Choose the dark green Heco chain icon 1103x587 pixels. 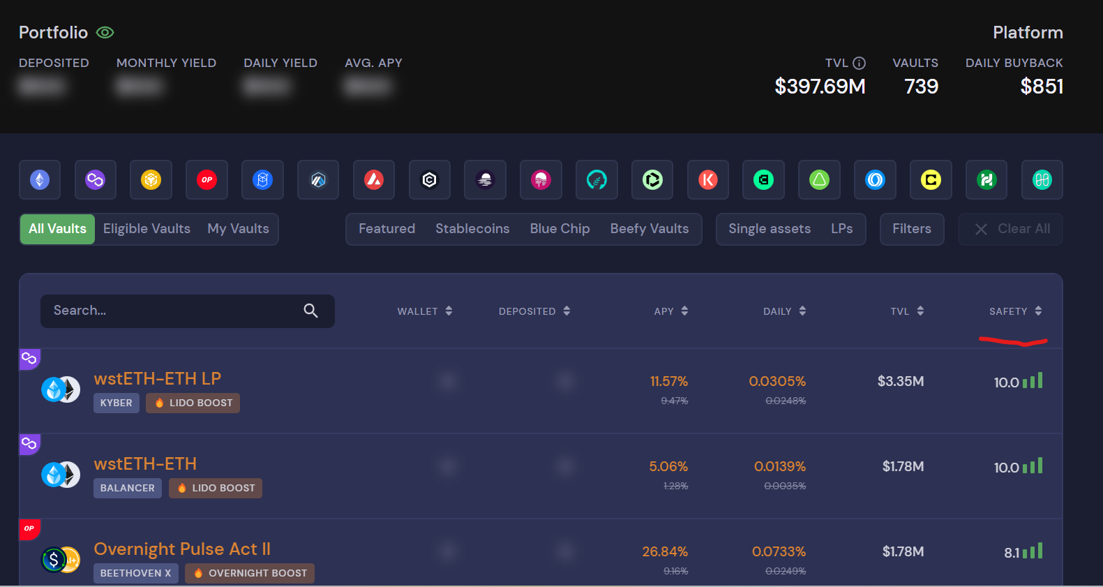(986, 180)
